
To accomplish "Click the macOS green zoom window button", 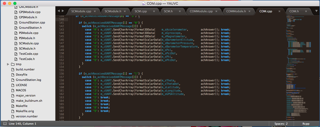I will click(x=15, y=4).
